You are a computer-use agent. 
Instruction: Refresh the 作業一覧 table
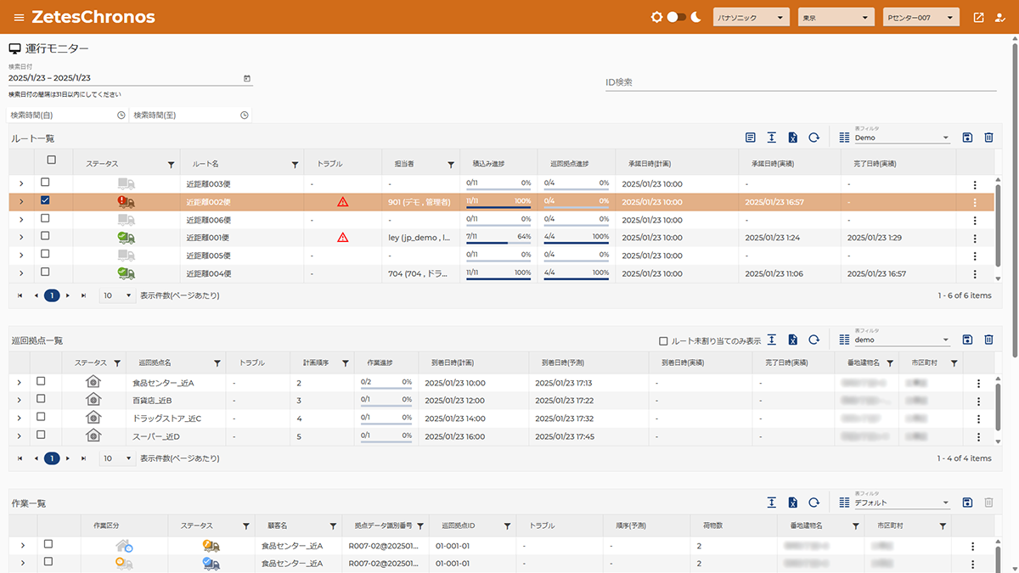click(x=814, y=503)
